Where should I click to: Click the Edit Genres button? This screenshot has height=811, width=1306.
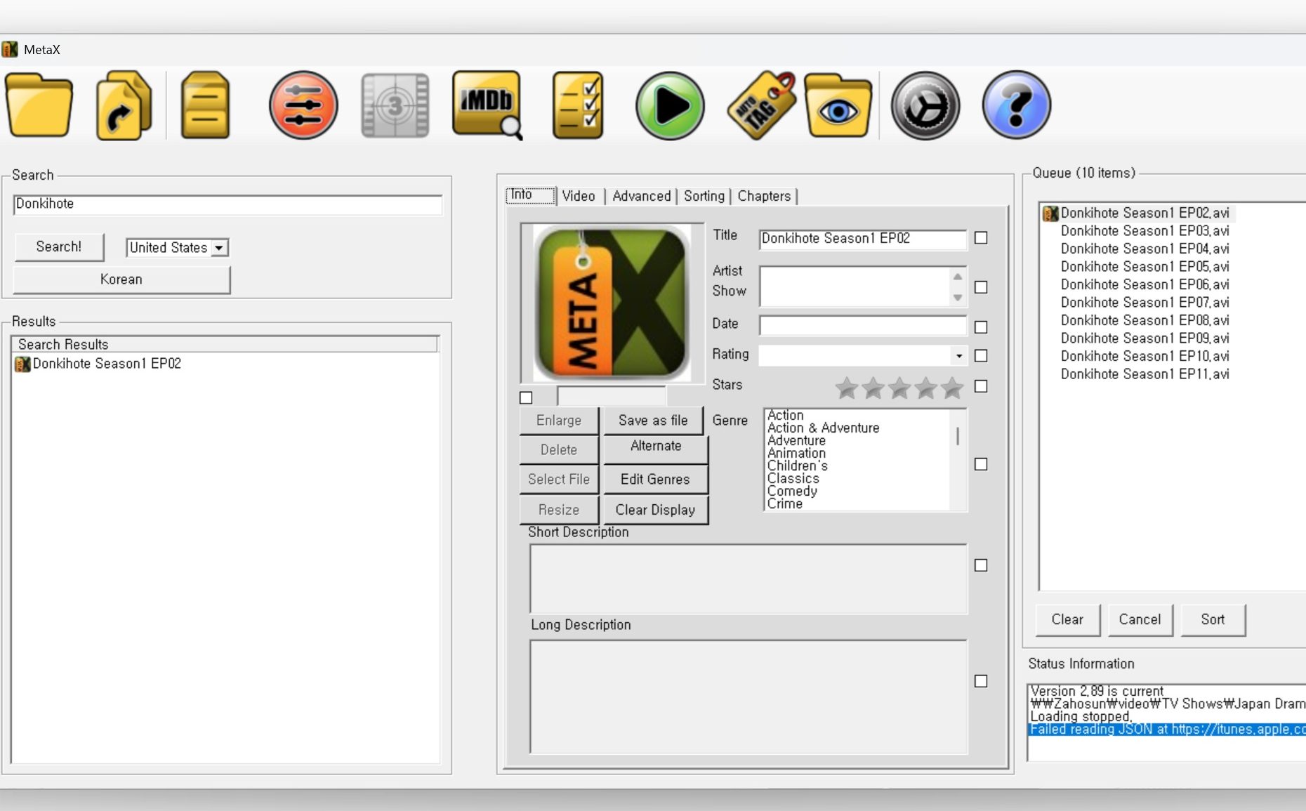656,480
